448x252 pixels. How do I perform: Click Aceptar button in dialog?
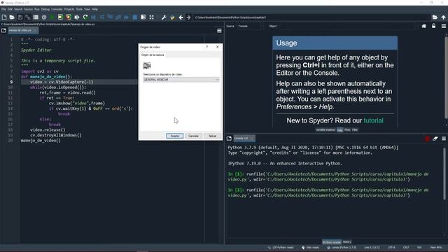pyautogui.click(x=174, y=136)
